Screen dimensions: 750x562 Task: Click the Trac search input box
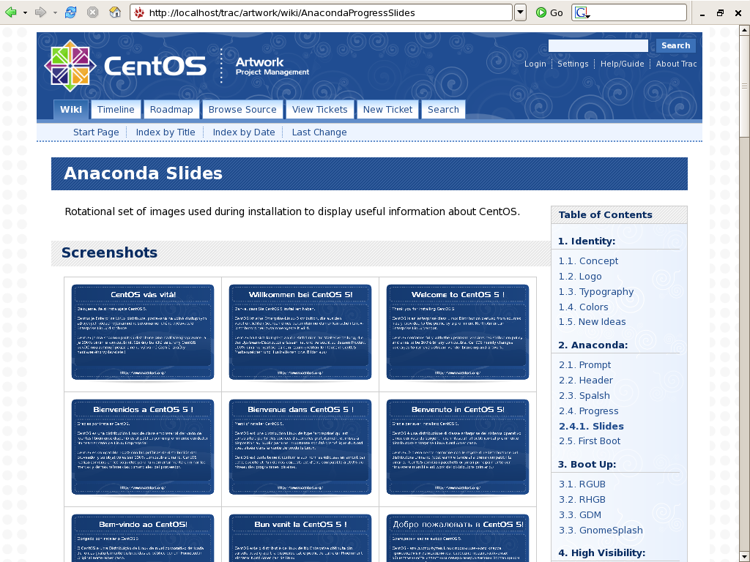pyautogui.click(x=598, y=45)
